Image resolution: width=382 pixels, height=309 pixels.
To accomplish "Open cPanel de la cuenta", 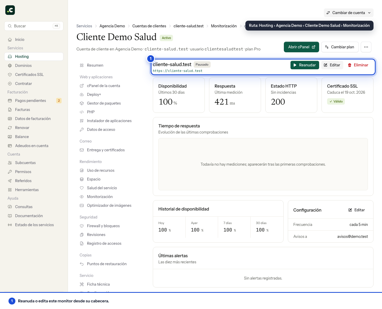I will [x=110, y=86].
